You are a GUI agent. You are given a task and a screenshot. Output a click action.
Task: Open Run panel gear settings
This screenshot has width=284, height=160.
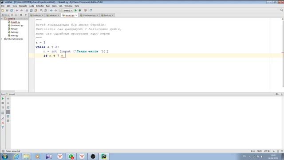(x=277, y=94)
